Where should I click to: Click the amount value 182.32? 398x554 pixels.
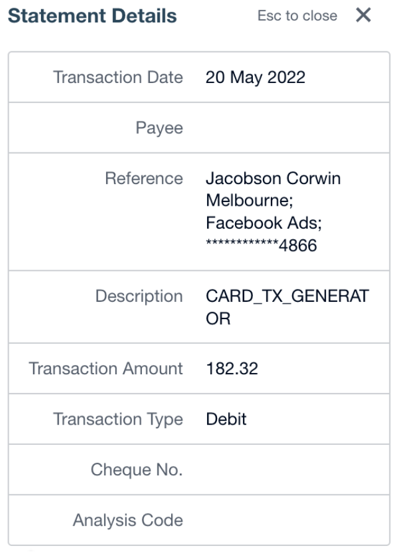[232, 369]
